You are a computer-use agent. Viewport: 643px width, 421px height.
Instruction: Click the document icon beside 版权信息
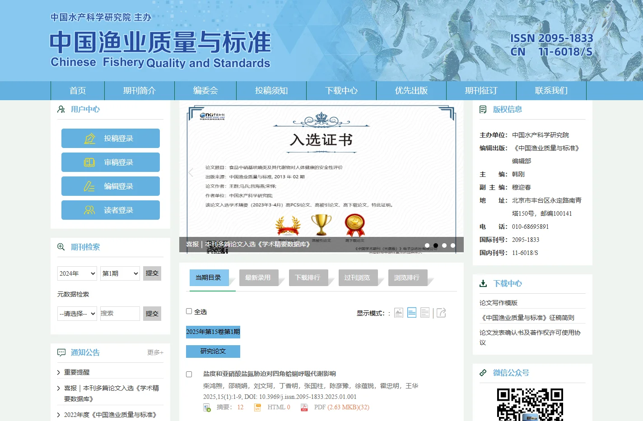pos(483,109)
